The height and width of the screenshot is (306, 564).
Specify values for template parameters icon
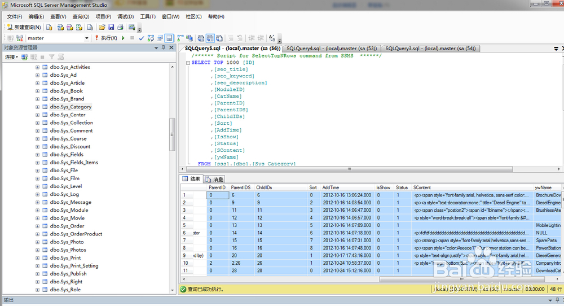pos(272,38)
